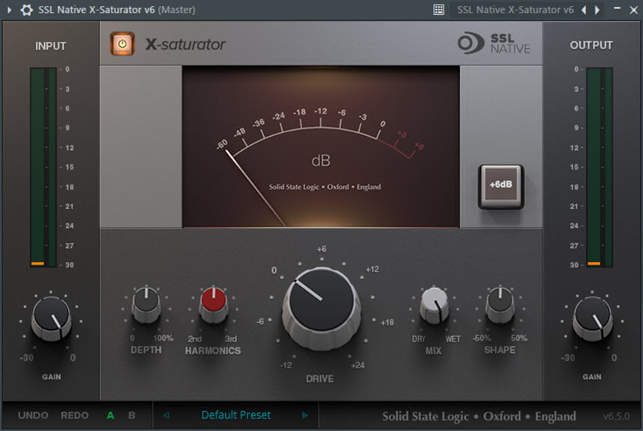Select previous preset in title bar
The width and height of the screenshot is (643, 431).
pos(584,10)
